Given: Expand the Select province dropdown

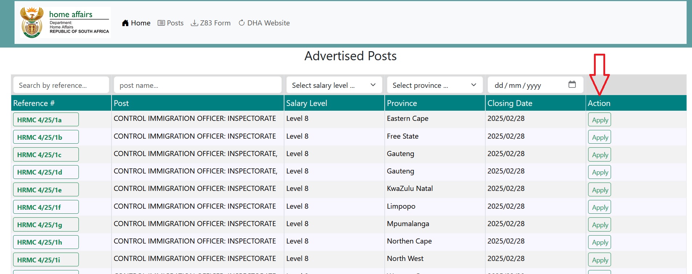Looking at the screenshot, I should (x=434, y=85).
